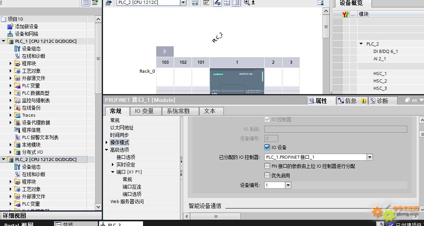Image resolution: width=424 pixels, height=226 pixels.
Task: Click the CPU module image in Rack_0
Action: coord(237,81)
